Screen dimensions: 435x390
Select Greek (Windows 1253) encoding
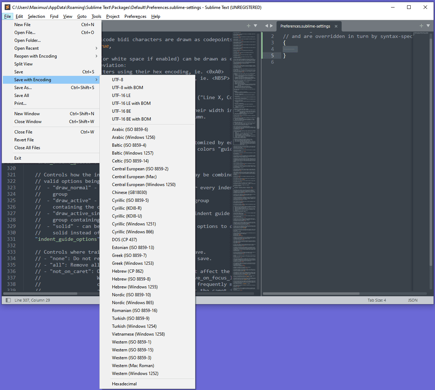coord(147,263)
